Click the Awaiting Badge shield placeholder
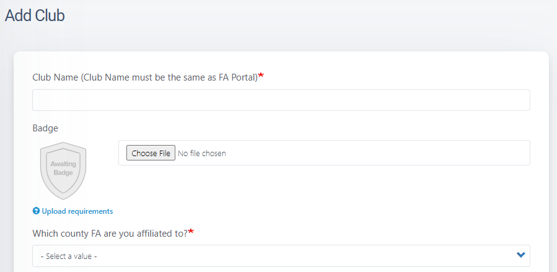The image size is (557, 272). (x=63, y=170)
